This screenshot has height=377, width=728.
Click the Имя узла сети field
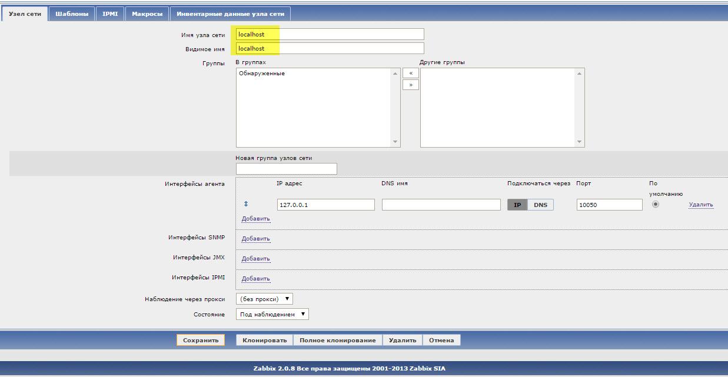330,34
